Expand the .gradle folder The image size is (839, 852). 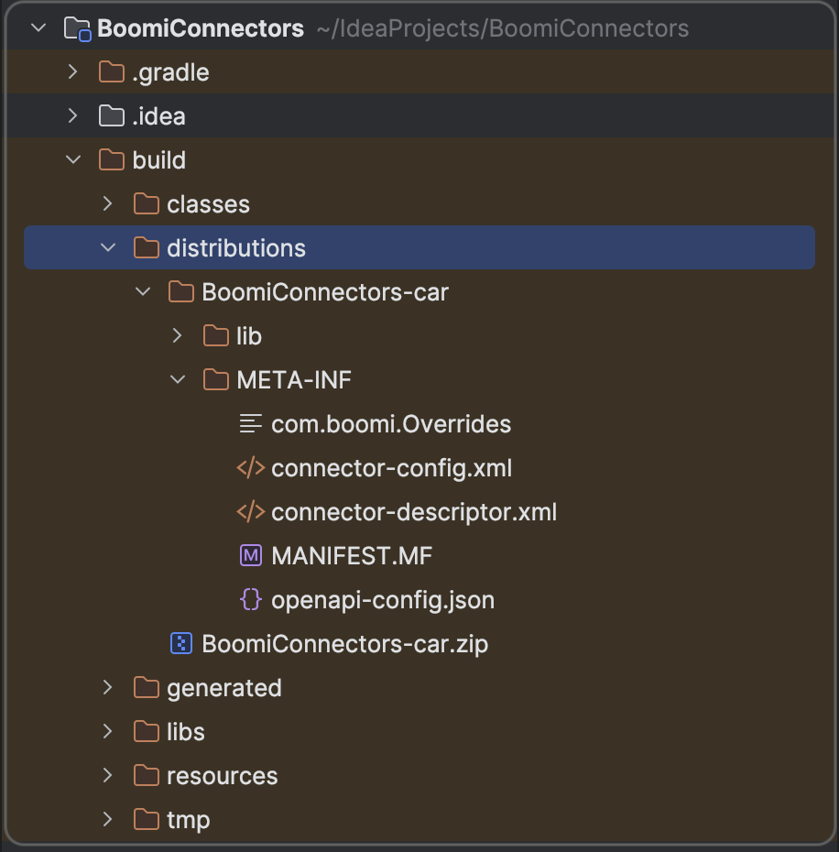(x=72, y=71)
